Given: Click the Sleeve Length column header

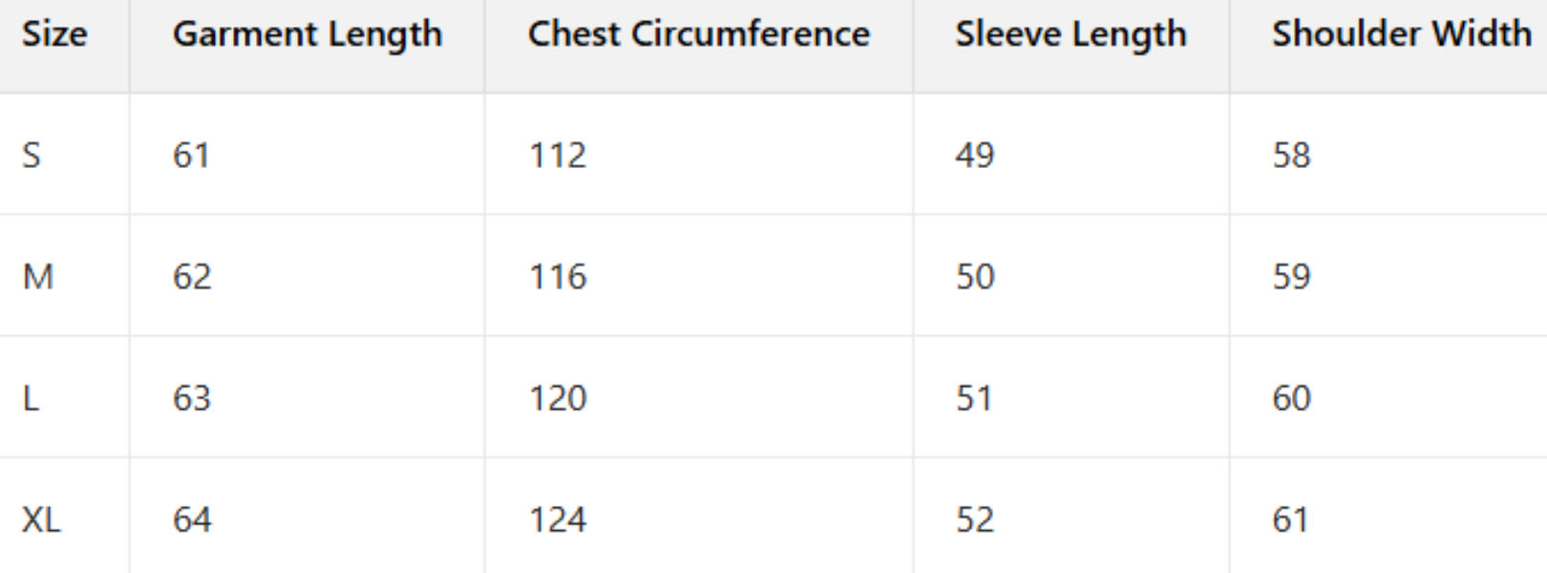Looking at the screenshot, I should pyautogui.click(x=1070, y=34).
